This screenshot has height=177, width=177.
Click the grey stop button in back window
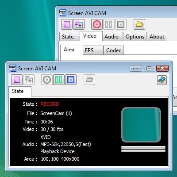coord(121,24)
